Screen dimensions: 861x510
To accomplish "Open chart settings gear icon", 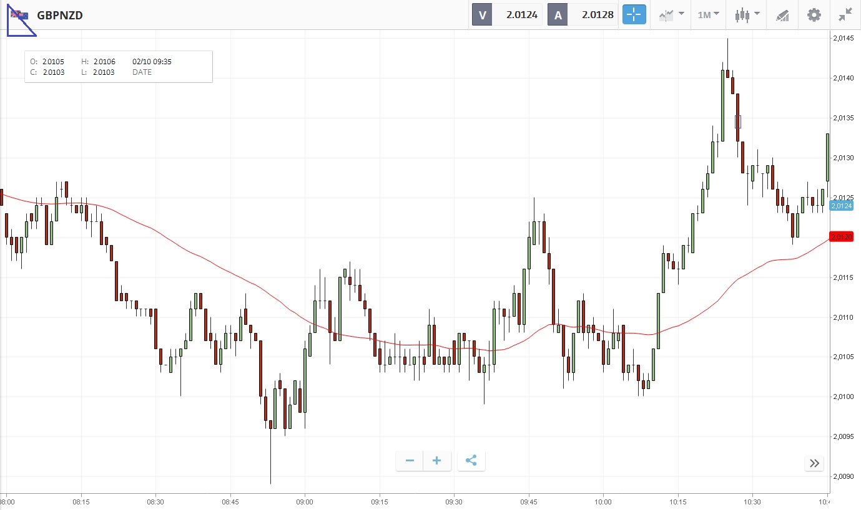I will click(814, 14).
